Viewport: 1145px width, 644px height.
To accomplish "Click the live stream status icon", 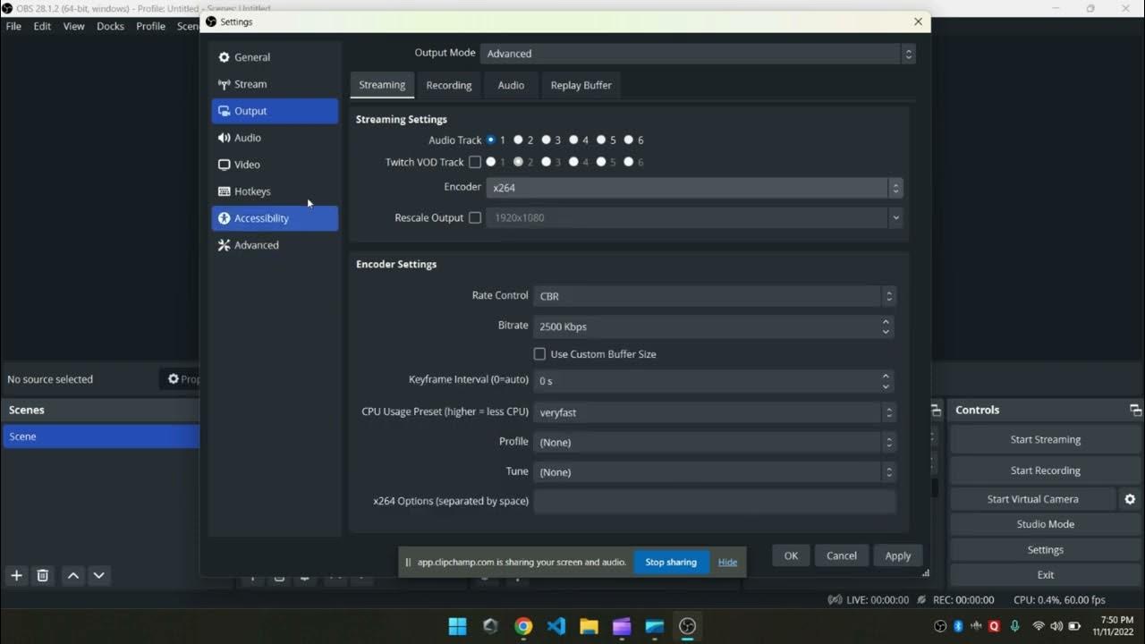I will (835, 600).
